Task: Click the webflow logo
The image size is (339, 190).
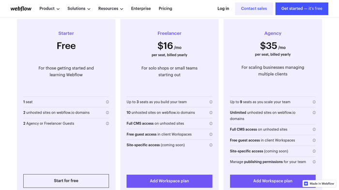Action: click(21, 9)
